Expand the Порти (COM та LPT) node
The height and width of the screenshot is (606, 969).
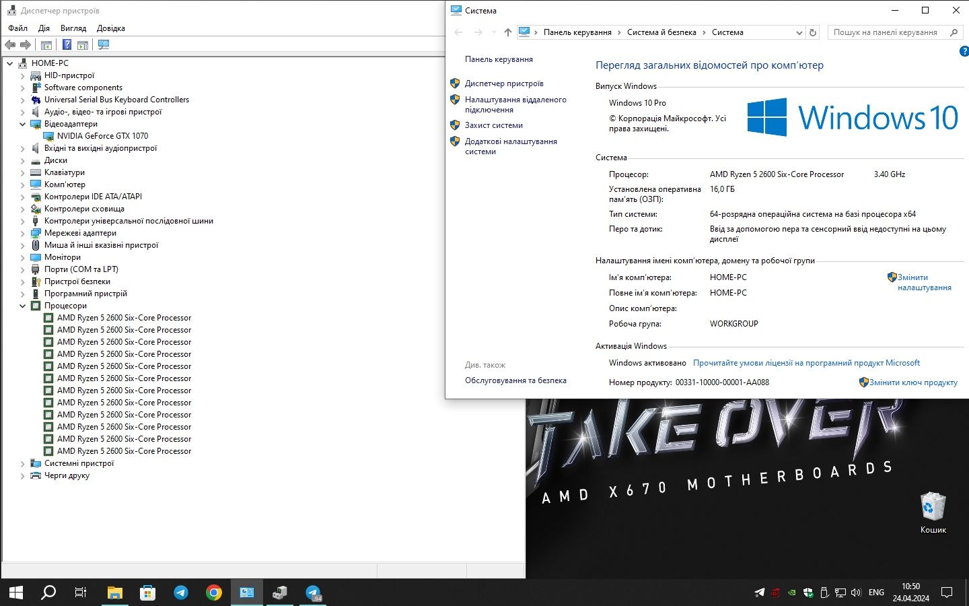pyautogui.click(x=22, y=269)
